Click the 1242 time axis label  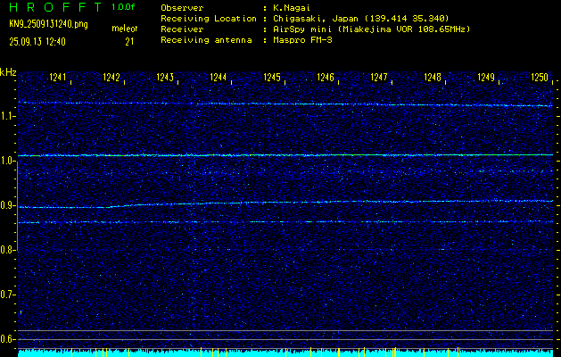pyautogui.click(x=111, y=77)
